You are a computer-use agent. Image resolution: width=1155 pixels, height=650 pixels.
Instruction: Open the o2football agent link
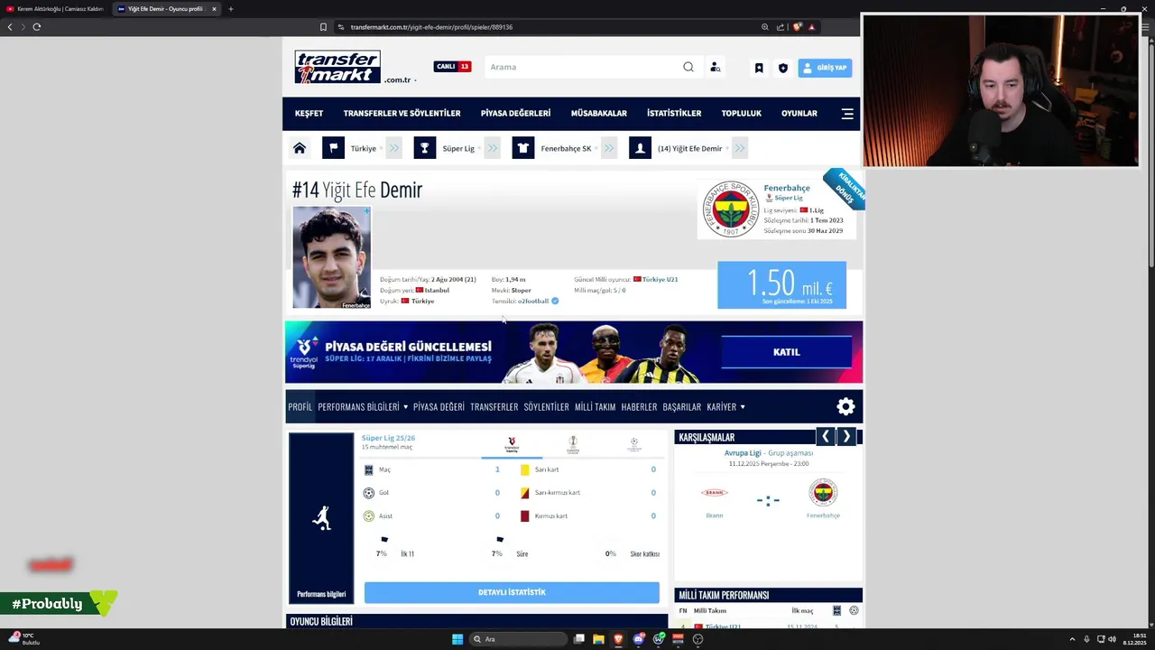click(533, 301)
